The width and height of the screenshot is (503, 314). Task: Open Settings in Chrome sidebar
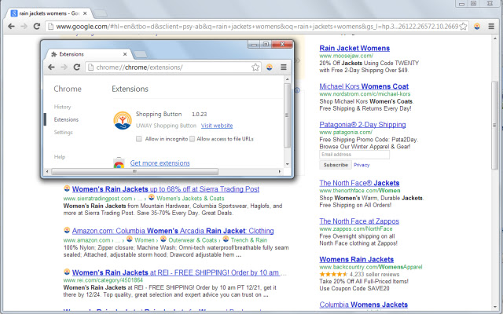tap(63, 133)
